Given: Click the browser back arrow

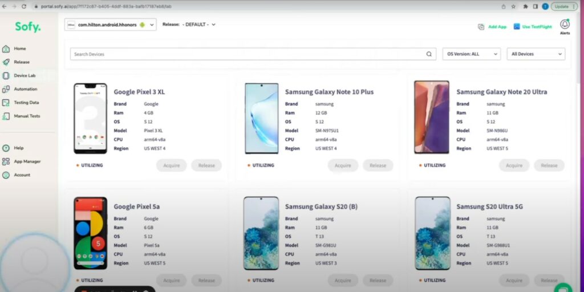Looking at the screenshot, I should (5, 6).
